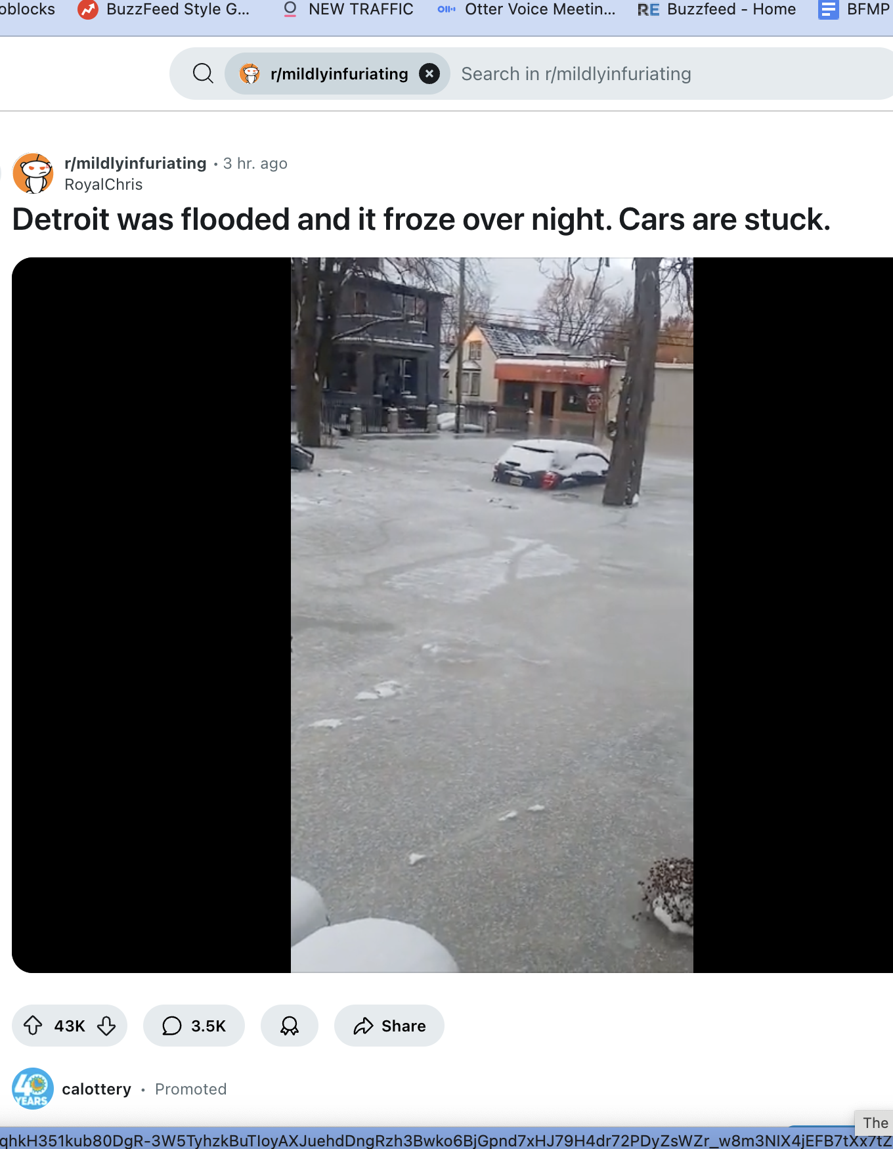Open the Detroit flooded post title
The height and width of the screenshot is (1149, 893).
[x=422, y=219]
